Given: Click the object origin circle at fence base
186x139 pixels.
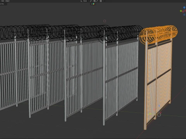Looking at the screenshot, I should [x=159, y=115].
